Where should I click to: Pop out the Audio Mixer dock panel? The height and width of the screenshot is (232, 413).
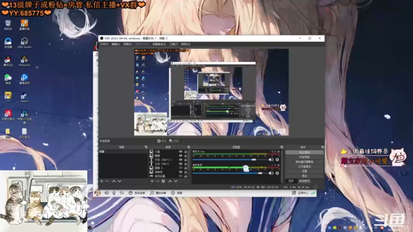point(281,147)
